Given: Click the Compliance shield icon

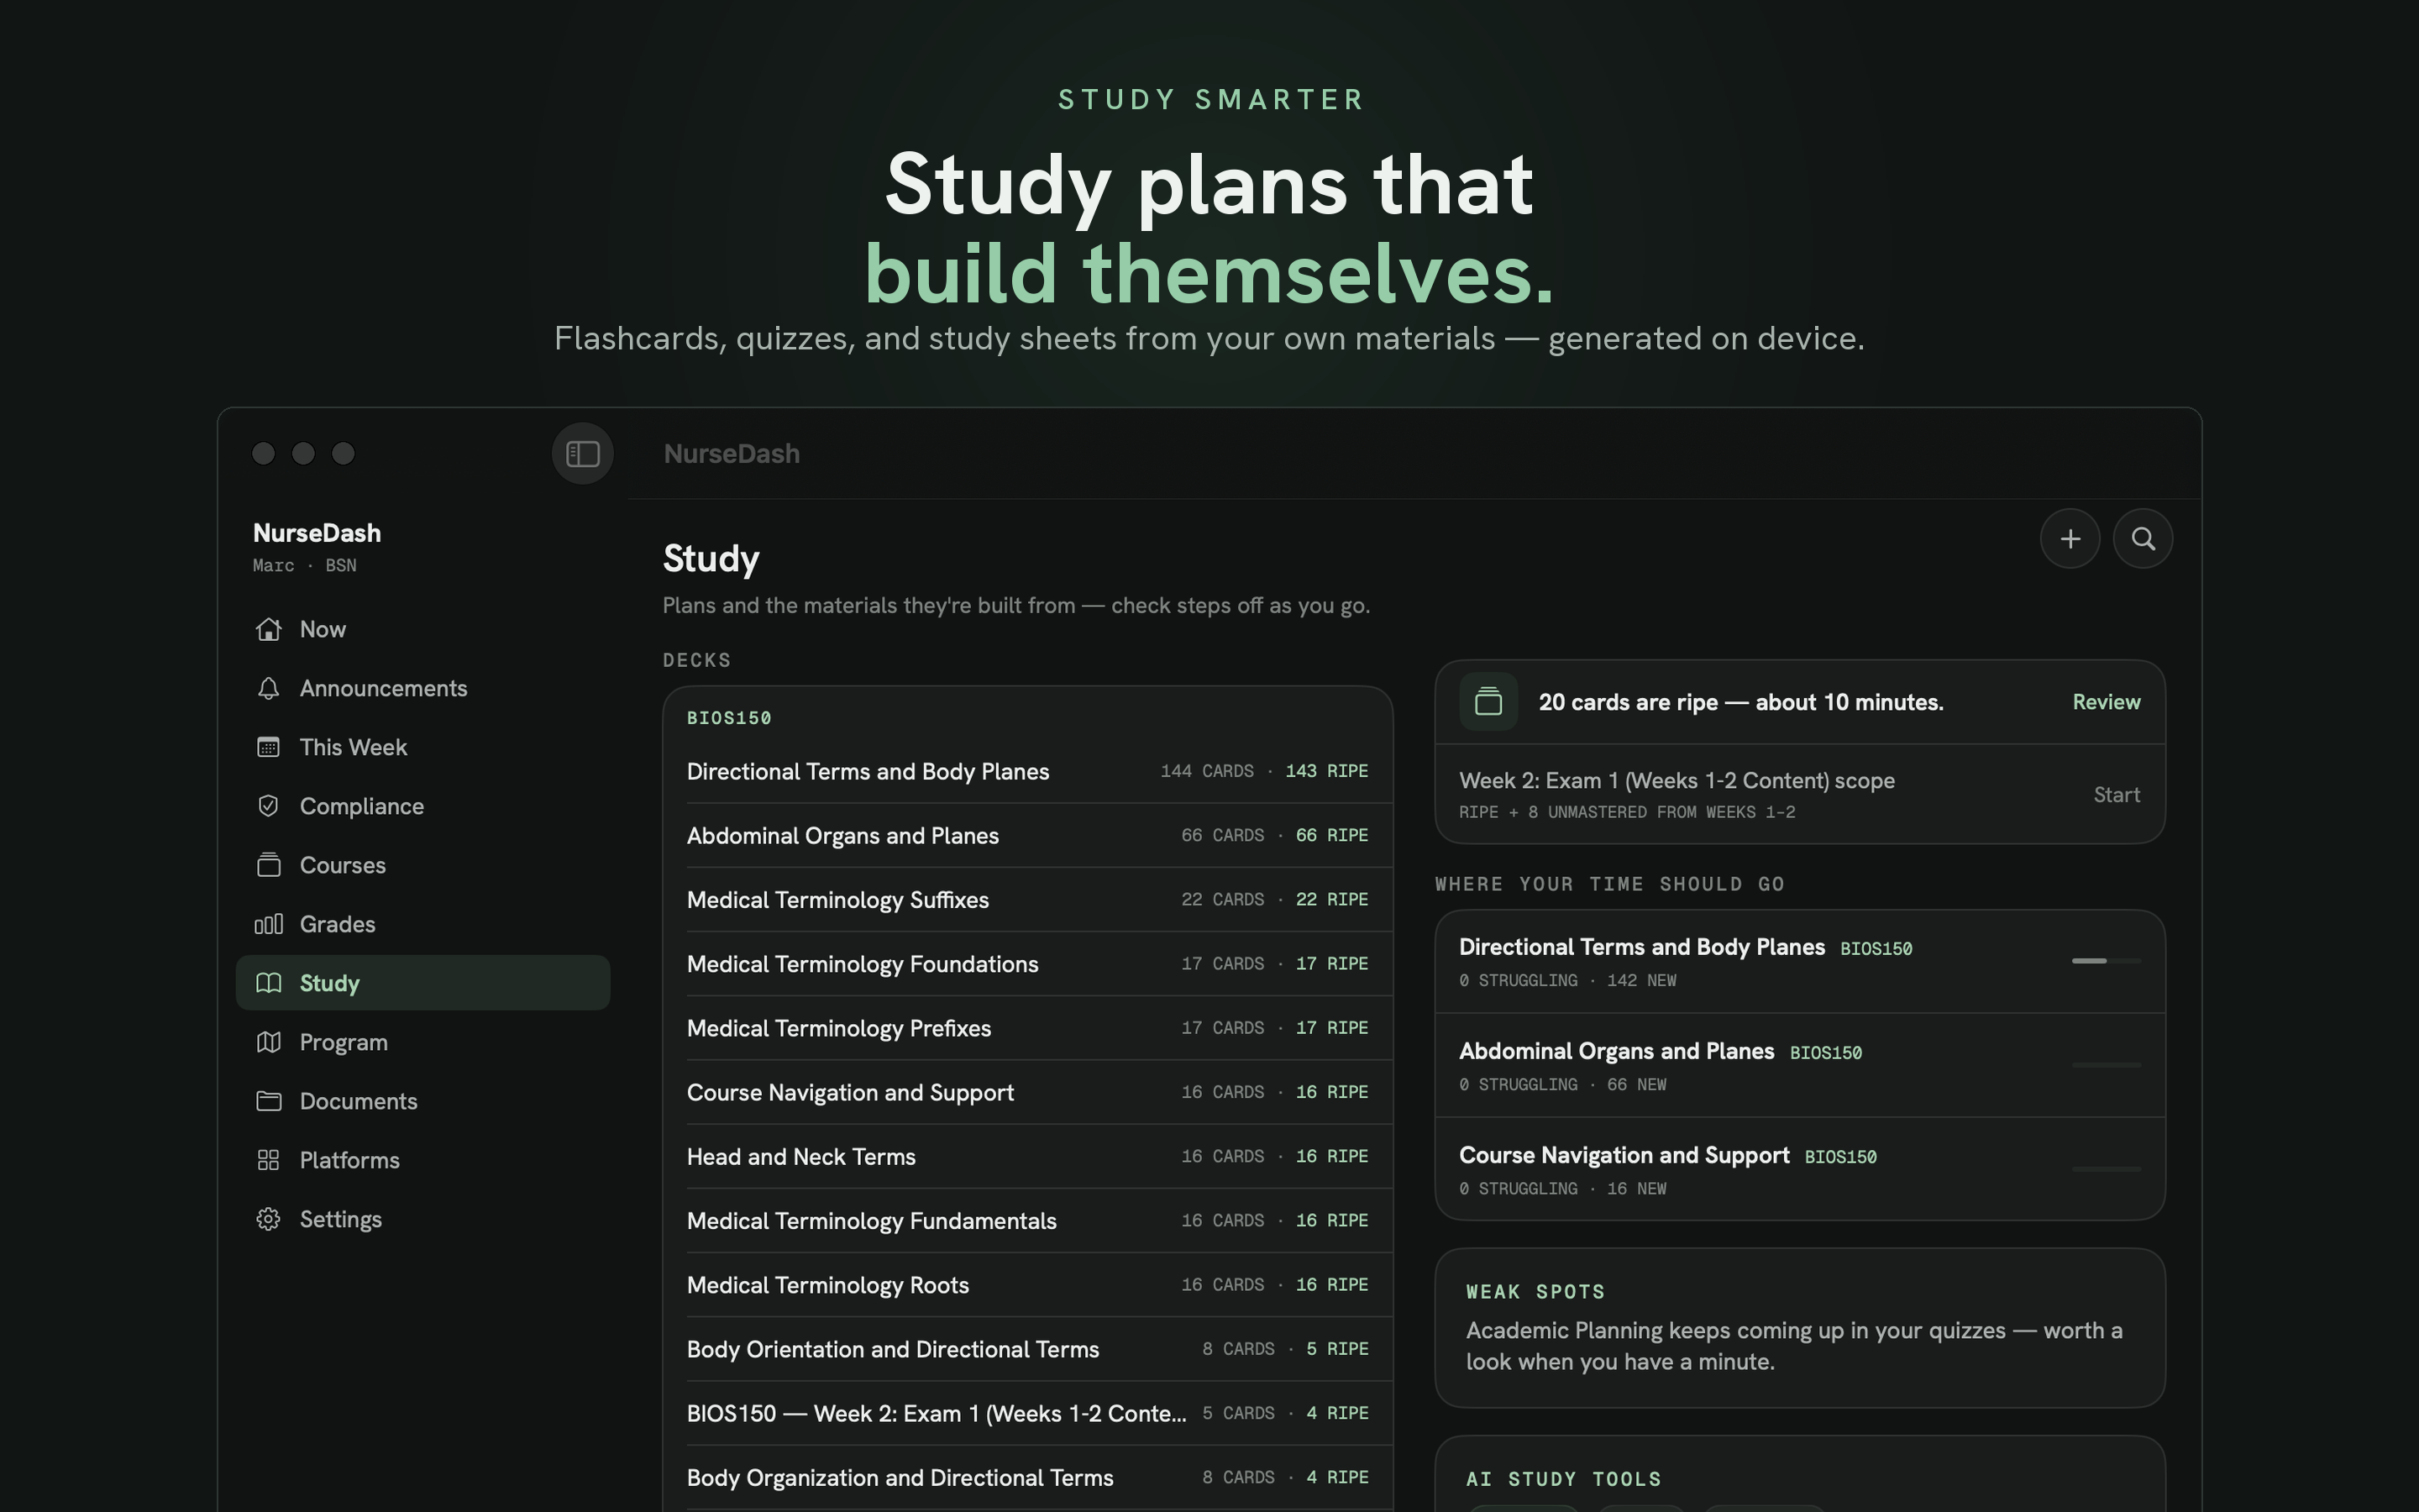Looking at the screenshot, I should pos(268,806).
